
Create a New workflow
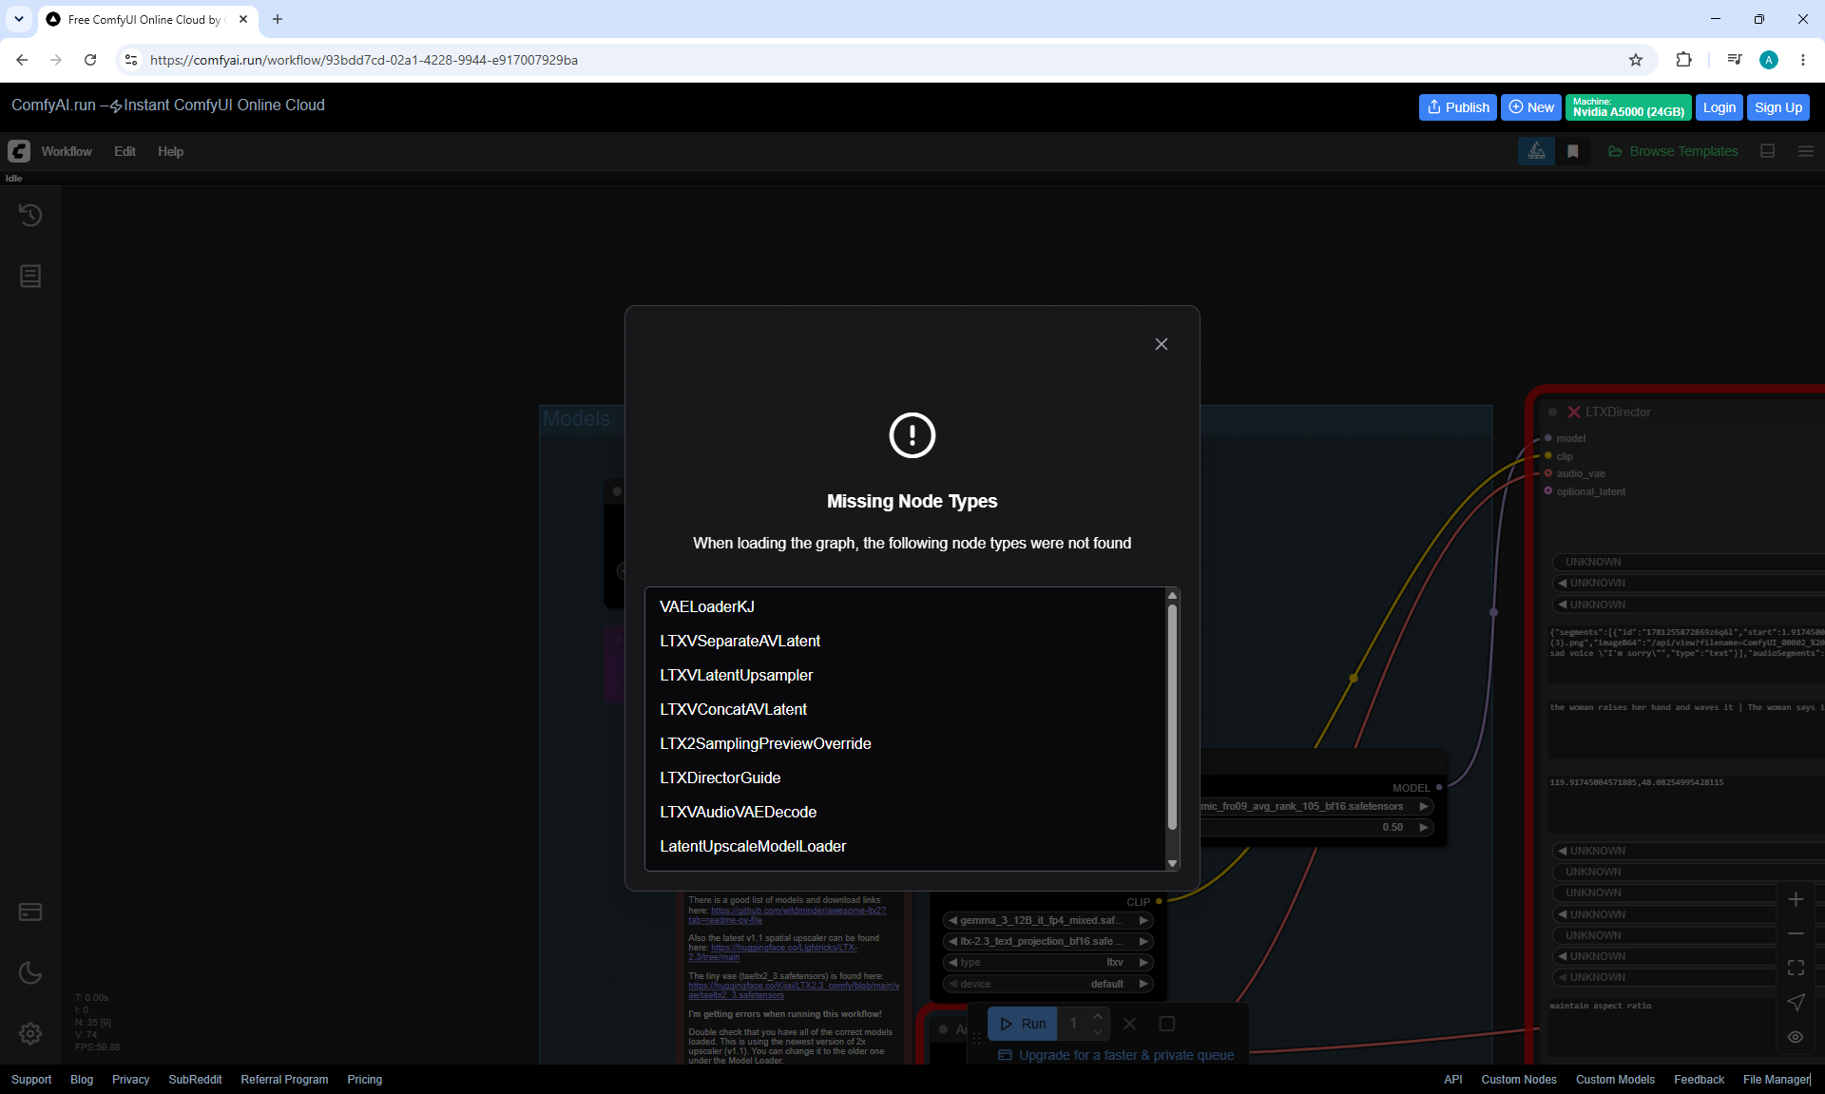pyautogui.click(x=1531, y=107)
